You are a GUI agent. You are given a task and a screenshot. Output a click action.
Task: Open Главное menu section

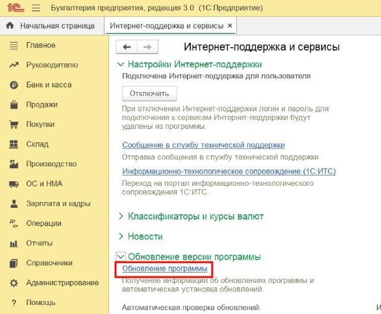click(x=41, y=45)
